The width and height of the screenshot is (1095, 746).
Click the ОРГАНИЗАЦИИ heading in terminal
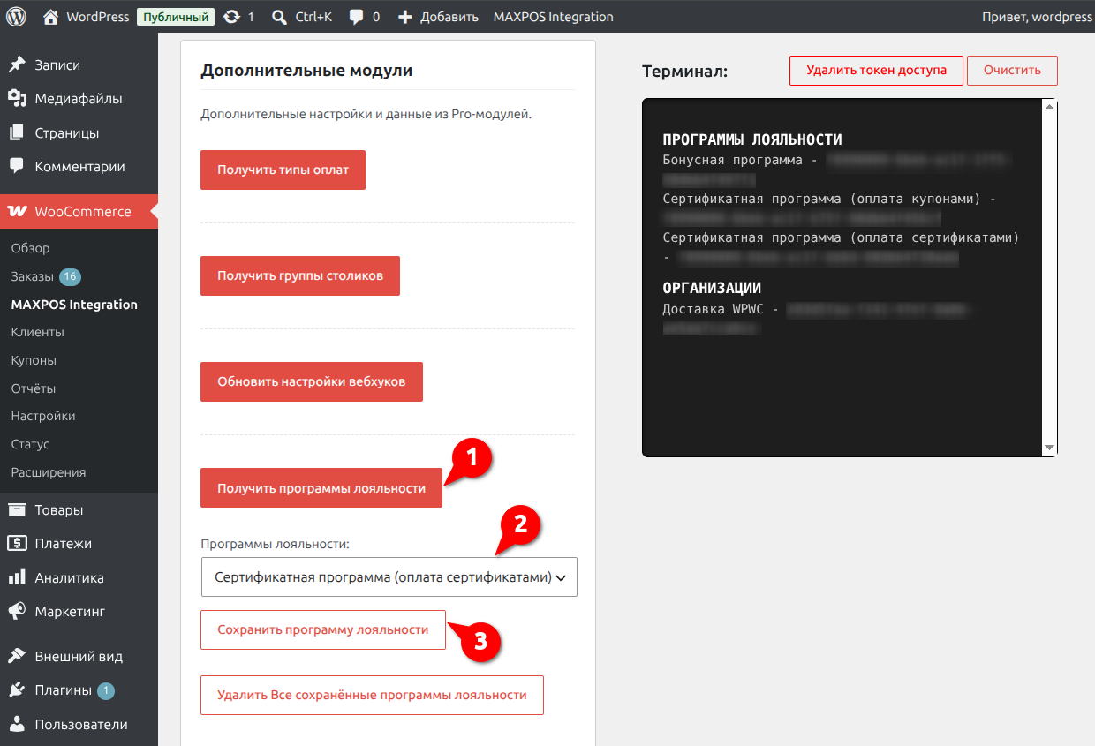point(712,288)
